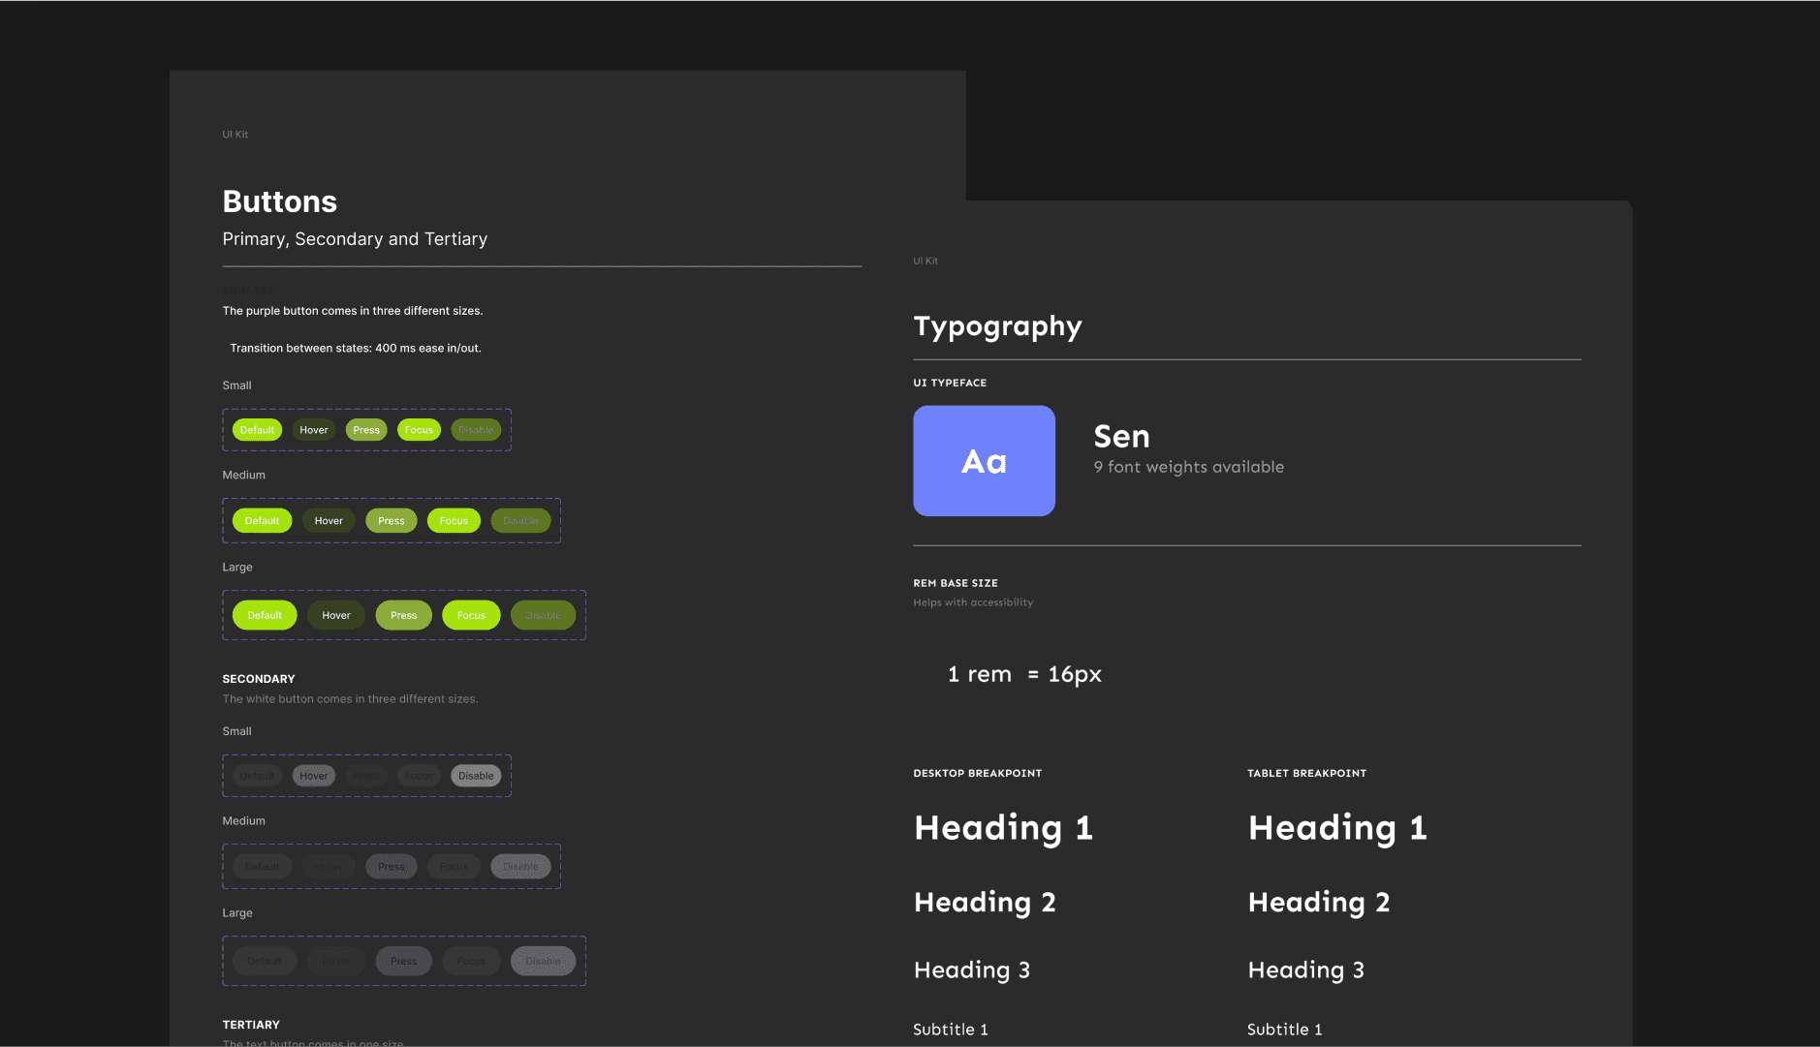Click the small primary Disable button

click(476, 430)
